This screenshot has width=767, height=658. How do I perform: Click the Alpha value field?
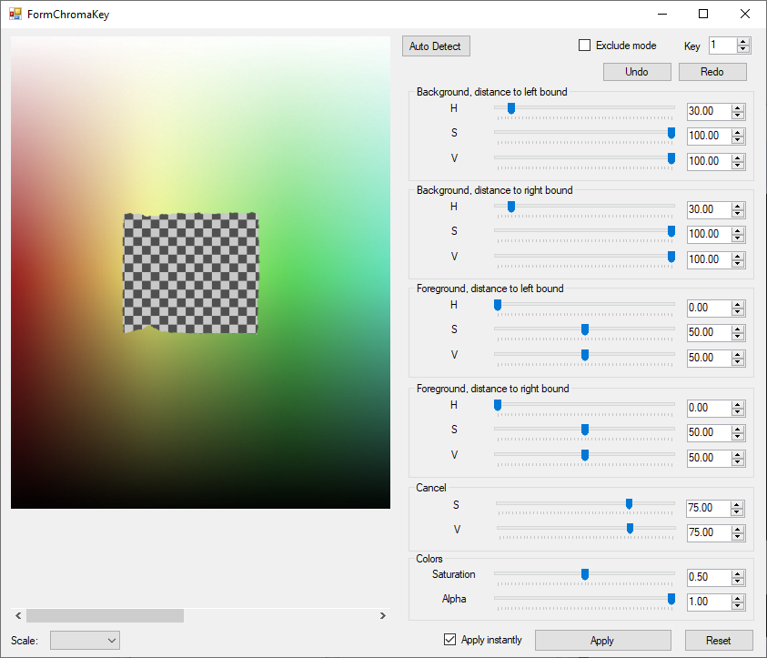click(x=710, y=602)
